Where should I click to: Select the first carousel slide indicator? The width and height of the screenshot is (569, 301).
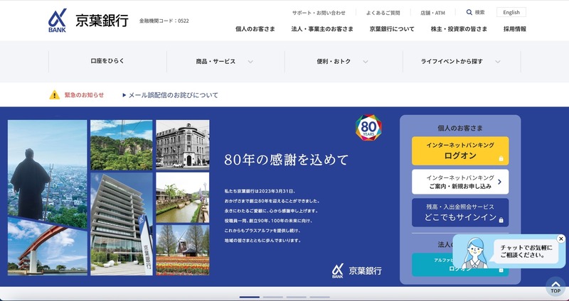tap(249, 297)
